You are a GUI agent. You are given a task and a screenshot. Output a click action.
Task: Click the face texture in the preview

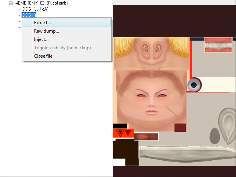152,101
